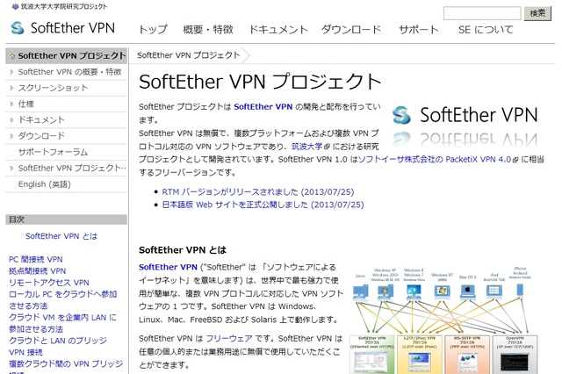Expand the ドキュメント sidebar arrow
The width and height of the screenshot is (562, 374).
11,119
